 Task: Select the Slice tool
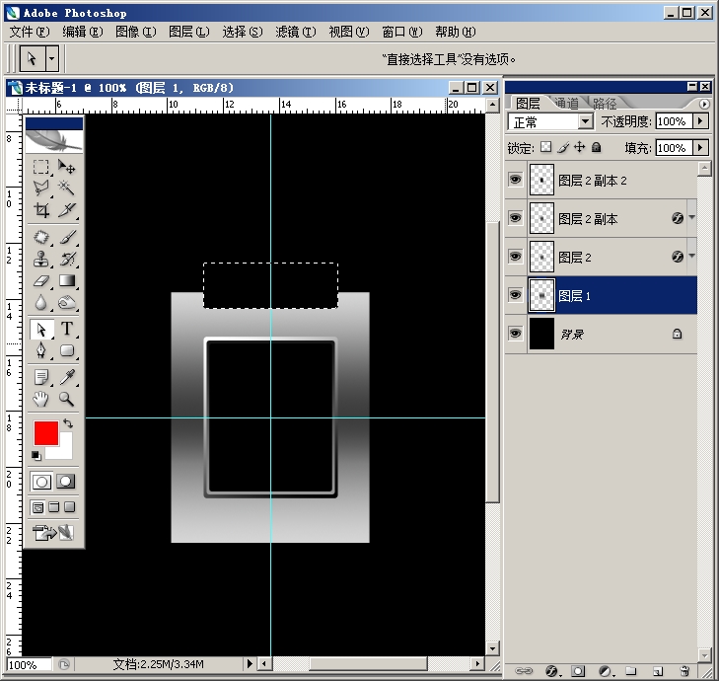(67, 210)
